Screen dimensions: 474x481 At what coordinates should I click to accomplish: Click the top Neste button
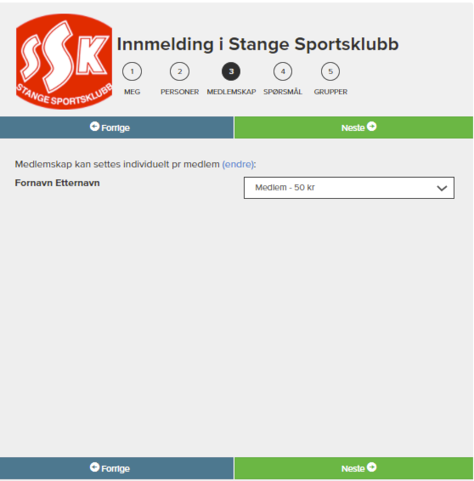click(x=353, y=127)
